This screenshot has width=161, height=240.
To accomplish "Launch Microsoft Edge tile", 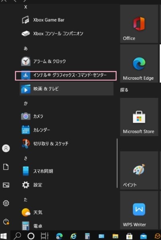I will click(139, 64).
